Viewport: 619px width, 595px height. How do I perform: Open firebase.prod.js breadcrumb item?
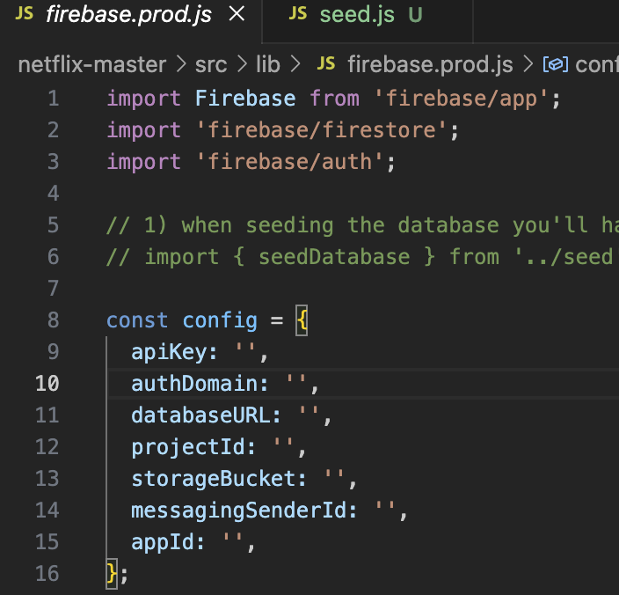430,64
